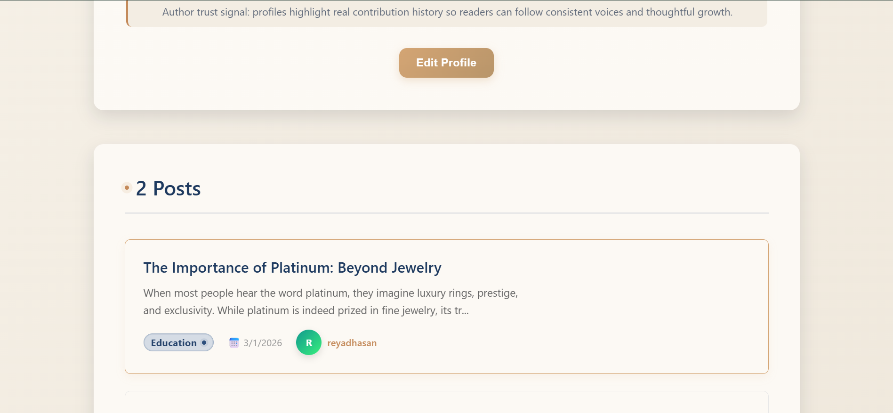Click blank profile card area beside Edit Profile
Image resolution: width=893 pixels, height=413 pixels.
click(636, 66)
